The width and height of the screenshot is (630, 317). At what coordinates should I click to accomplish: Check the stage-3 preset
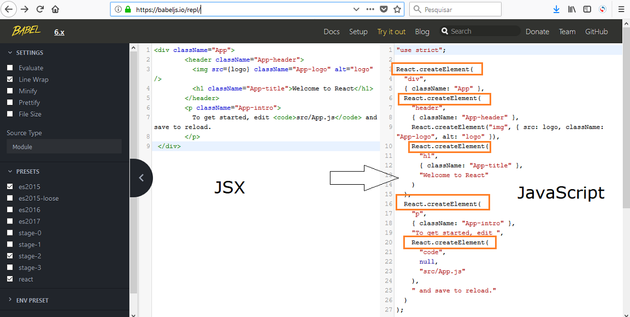(10, 268)
